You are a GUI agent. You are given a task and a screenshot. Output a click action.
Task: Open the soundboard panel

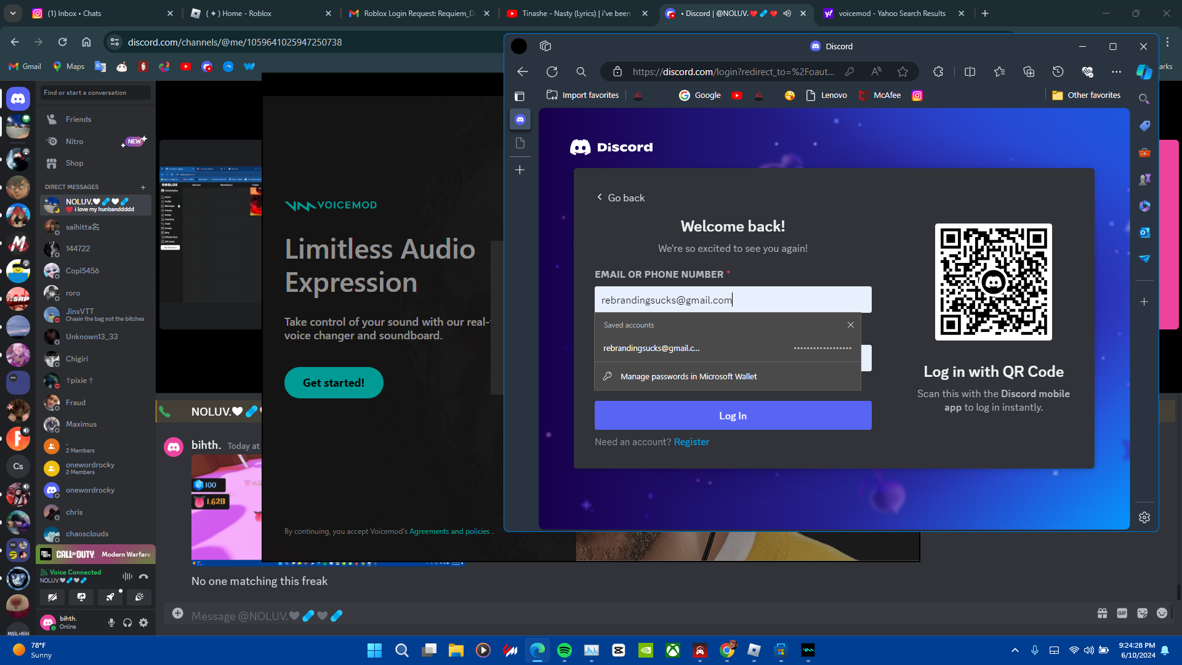[x=140, y=597]
